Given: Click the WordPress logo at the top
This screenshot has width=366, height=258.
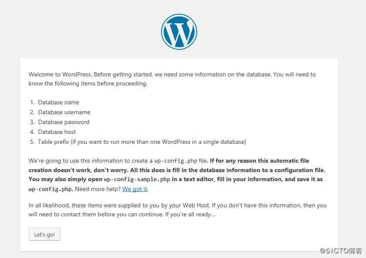Looking at the screenshot, I should point(179,32).
